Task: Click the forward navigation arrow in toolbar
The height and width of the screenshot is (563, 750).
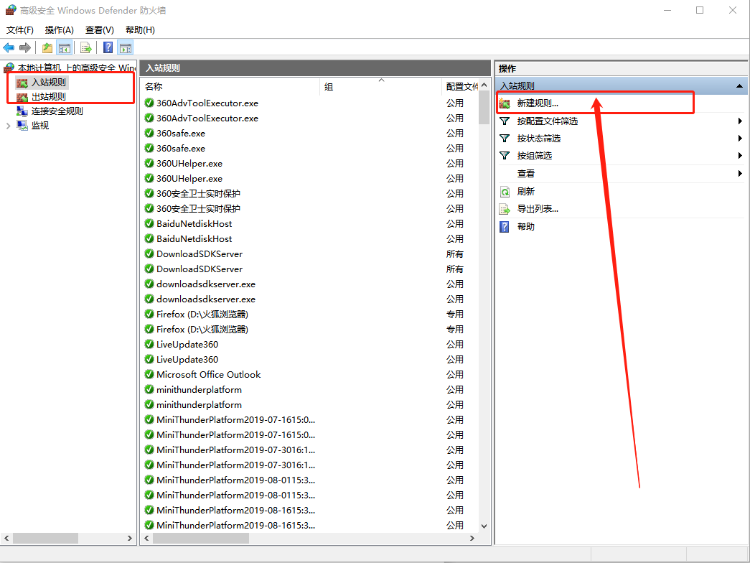Action: point(24,47)
